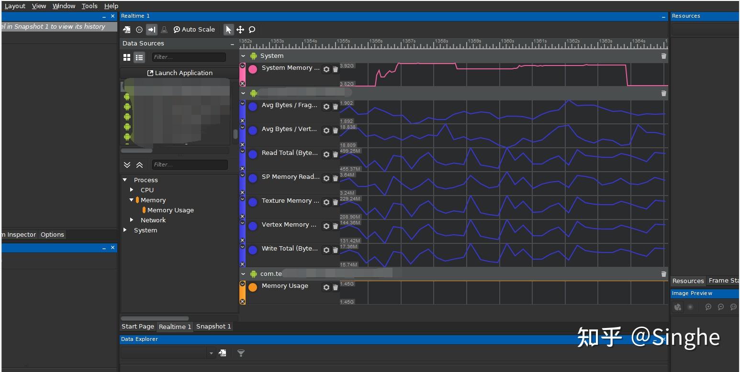Switch Data Sources to grid view
Viewport: 740px width, 372px height.
tap(127, 57)
